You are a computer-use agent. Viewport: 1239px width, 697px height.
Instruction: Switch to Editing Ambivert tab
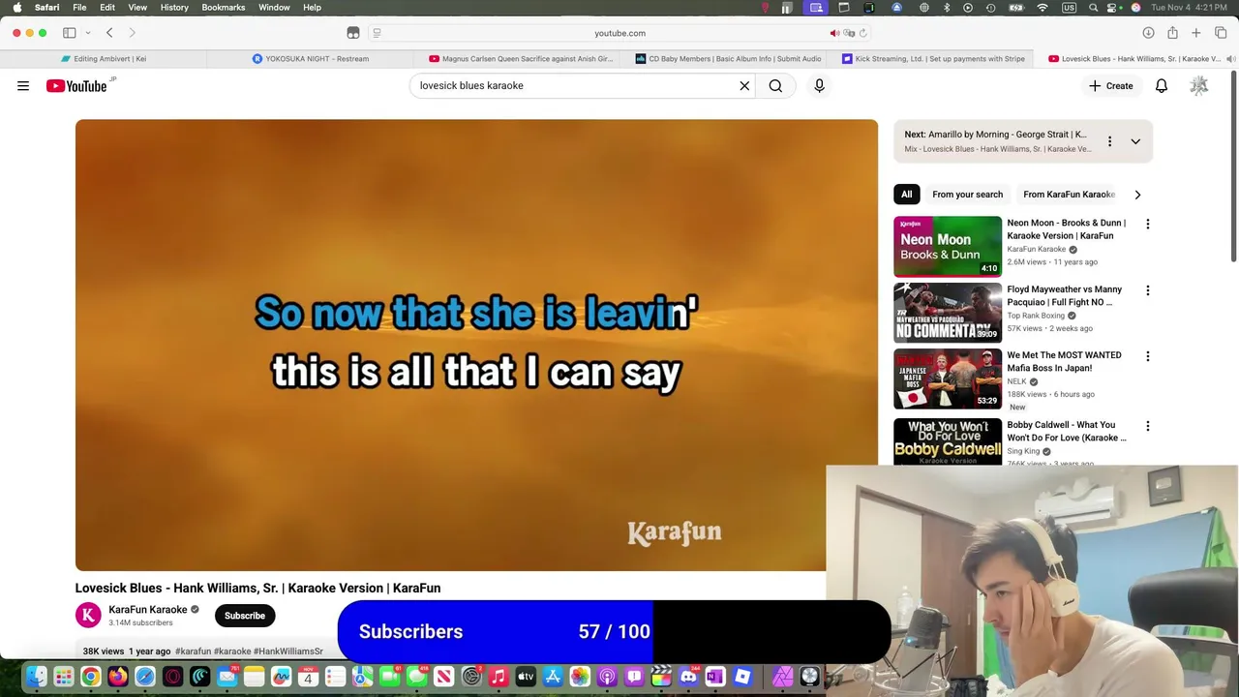click(104, 59)
